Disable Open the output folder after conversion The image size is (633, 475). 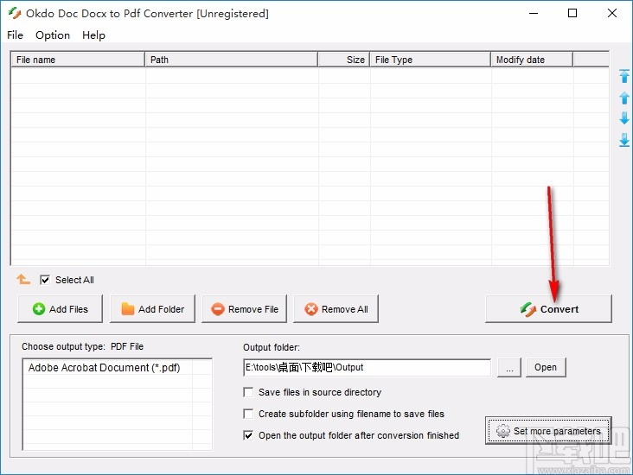(x=248, y=435)
